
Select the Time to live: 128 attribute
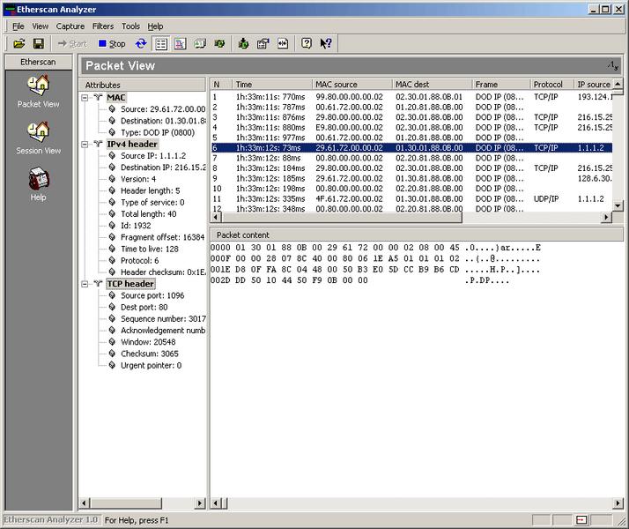150,249
